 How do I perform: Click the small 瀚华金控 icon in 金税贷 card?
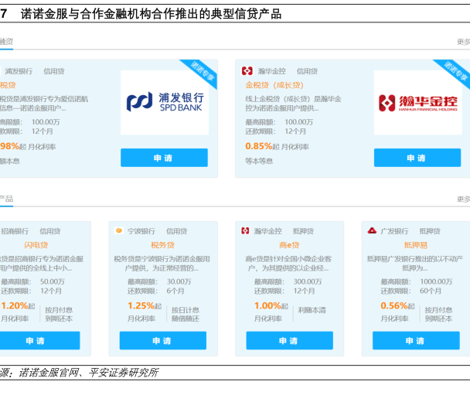pos(247,71)
